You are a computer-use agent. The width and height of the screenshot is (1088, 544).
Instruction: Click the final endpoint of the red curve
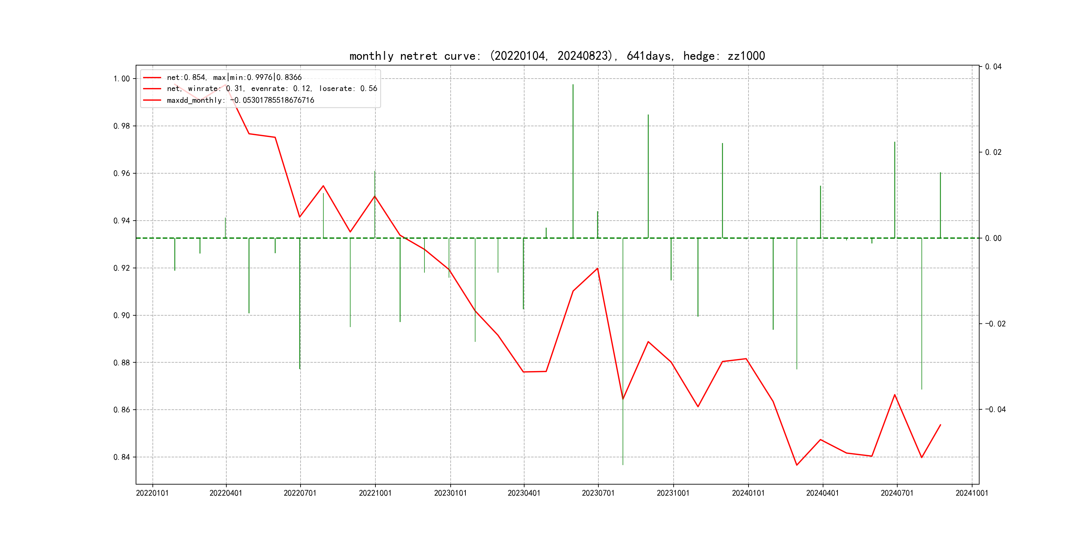941,425
